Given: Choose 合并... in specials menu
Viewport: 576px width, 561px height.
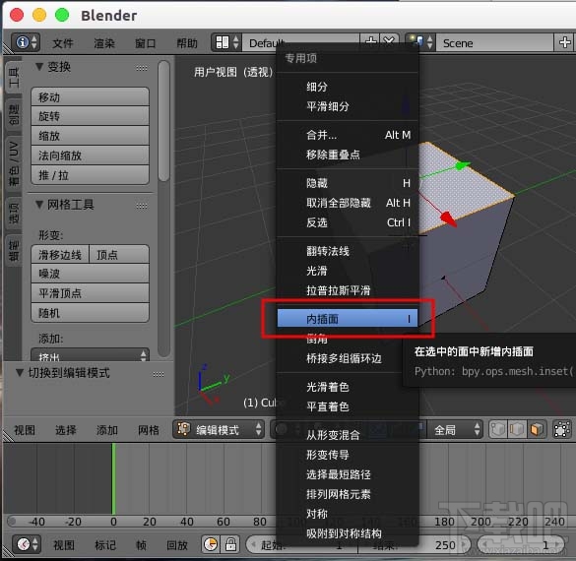Looking at the screenshot, I should pos(348,135).
